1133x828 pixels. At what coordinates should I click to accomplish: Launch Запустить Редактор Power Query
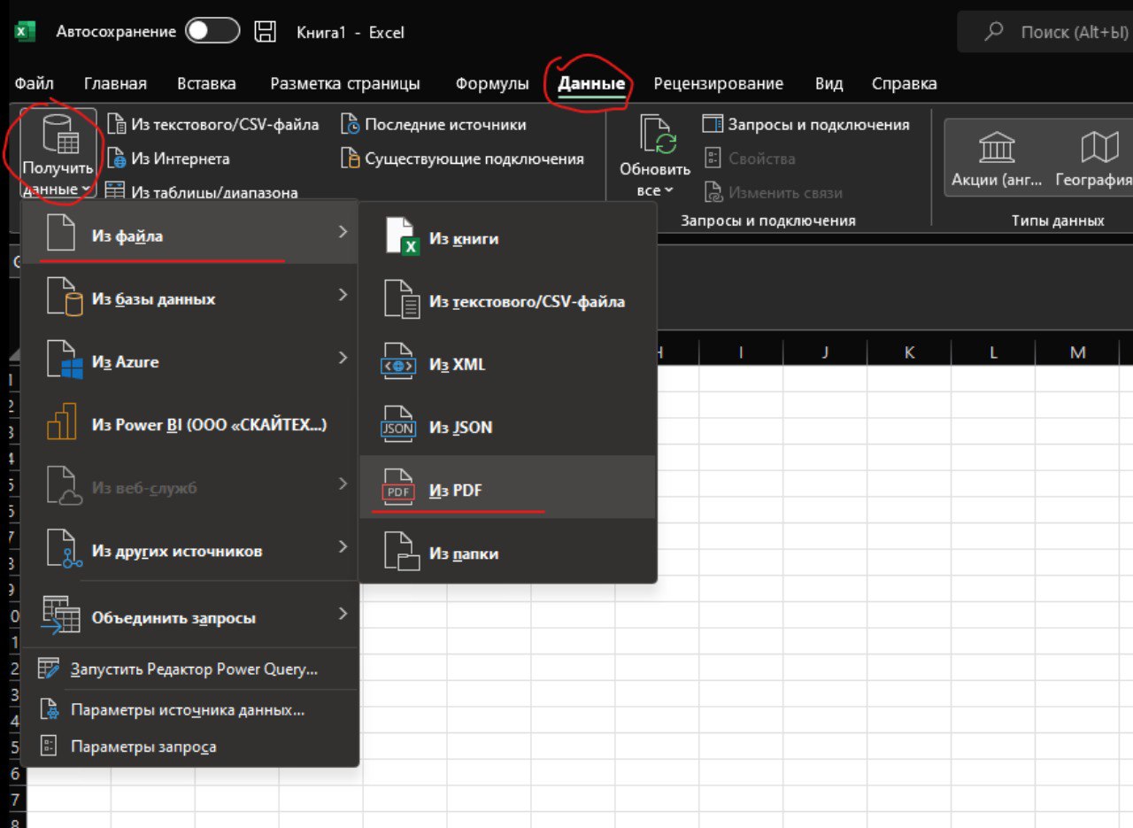(x=189, y=669)
